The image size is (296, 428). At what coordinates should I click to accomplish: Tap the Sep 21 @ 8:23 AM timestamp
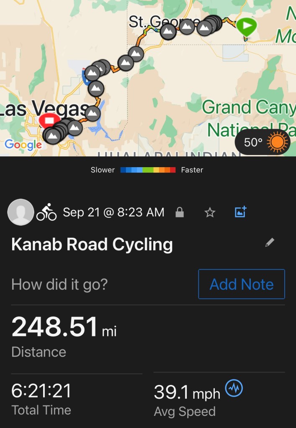pyautogui.click(x=113, y=212)
